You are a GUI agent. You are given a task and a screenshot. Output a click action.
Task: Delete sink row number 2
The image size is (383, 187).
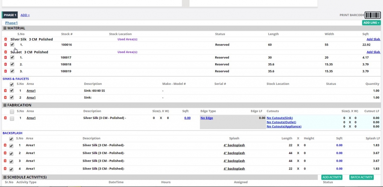(x=6, y=97)
